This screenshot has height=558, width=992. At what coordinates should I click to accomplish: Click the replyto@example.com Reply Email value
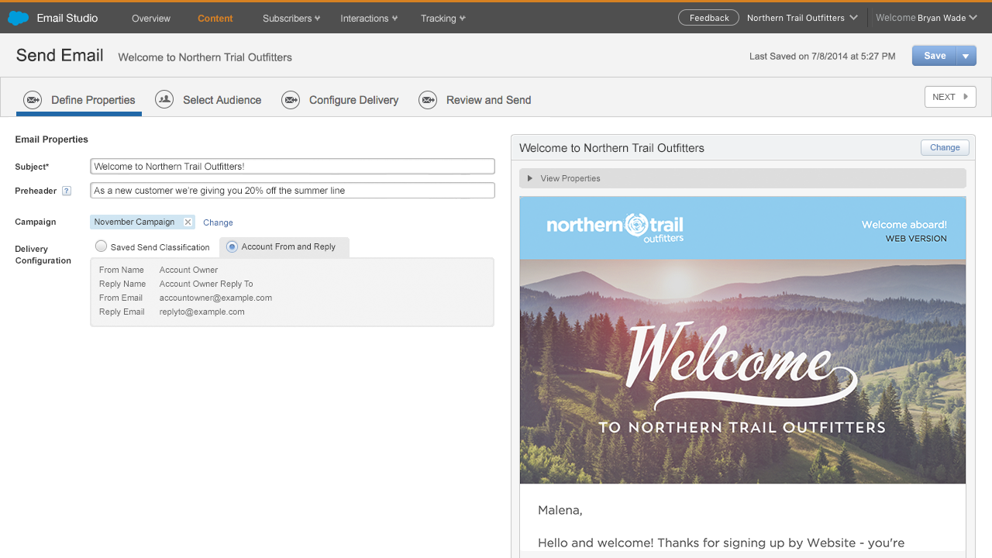pos(201,312)
